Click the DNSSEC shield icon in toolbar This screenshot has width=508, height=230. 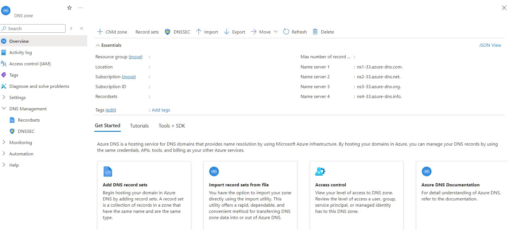(x=167, y=32)
